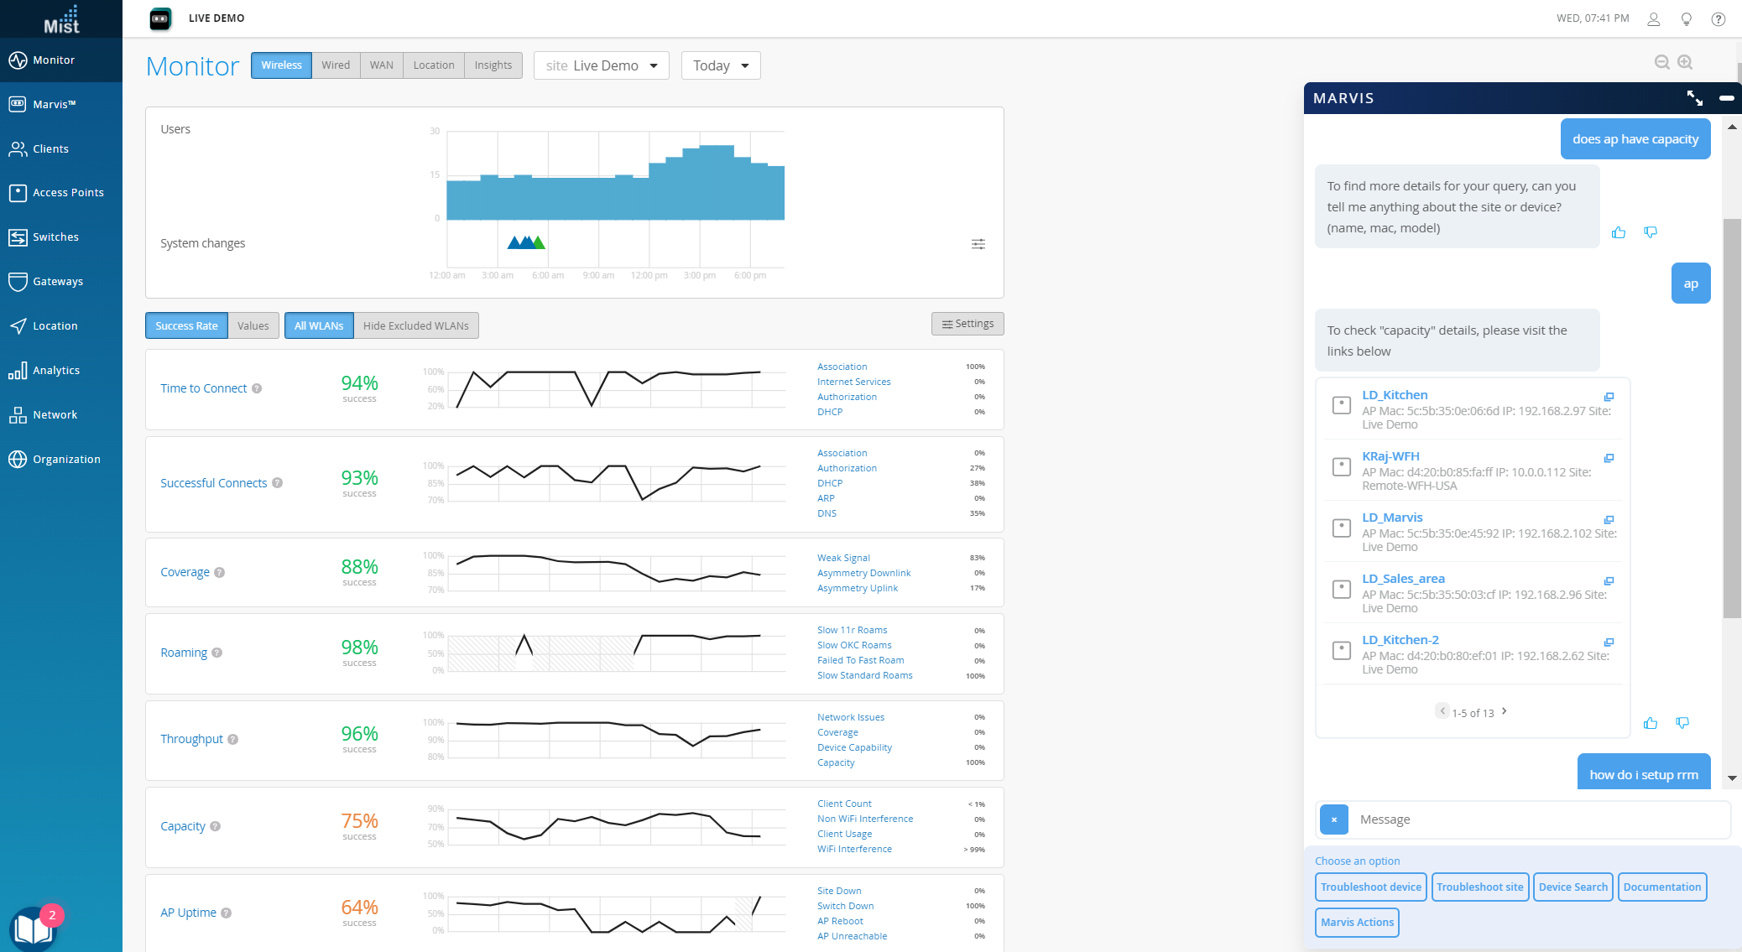1742x952 pixels.
Task: Go to next page of AP results
Action: [1504, 711]
